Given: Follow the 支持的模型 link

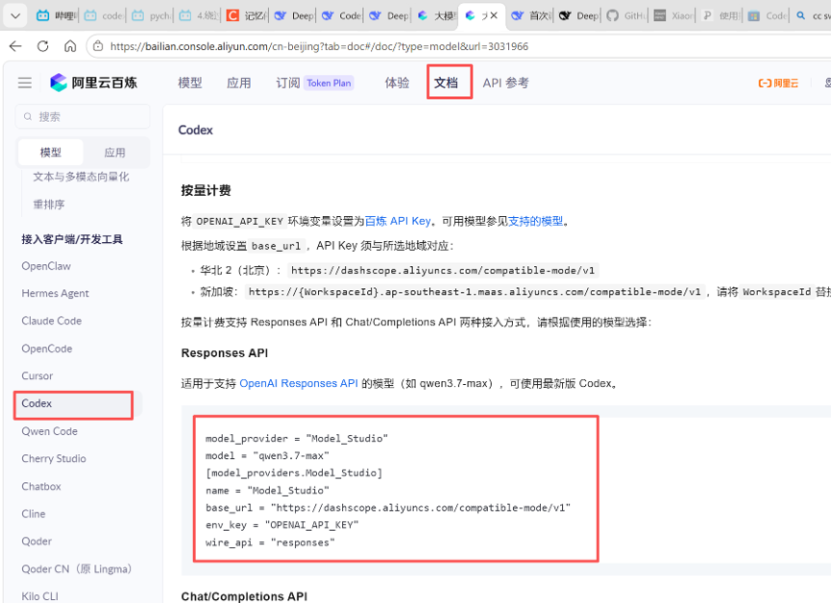Looking at the screenshot, I should tap(536, 221).
